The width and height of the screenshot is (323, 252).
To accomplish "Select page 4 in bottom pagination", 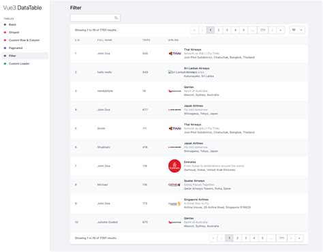I will click(x=254, y=238).
